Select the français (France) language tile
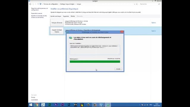 tap(57, 23)
